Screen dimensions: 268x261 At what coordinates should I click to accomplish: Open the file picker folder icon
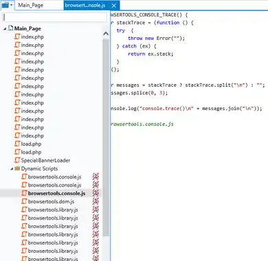coord(5,5)
